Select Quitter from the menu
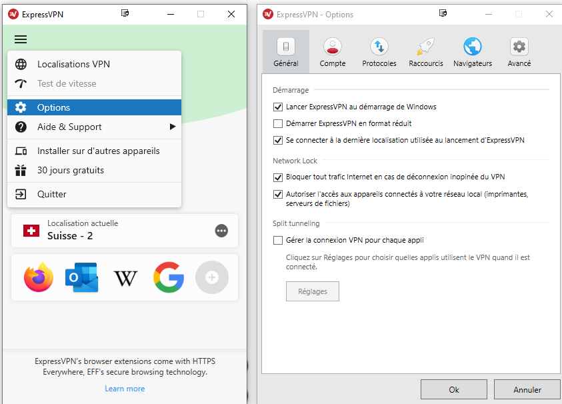Image resolution: width=562 pixels, height=404 pixels. coord(94,194)
